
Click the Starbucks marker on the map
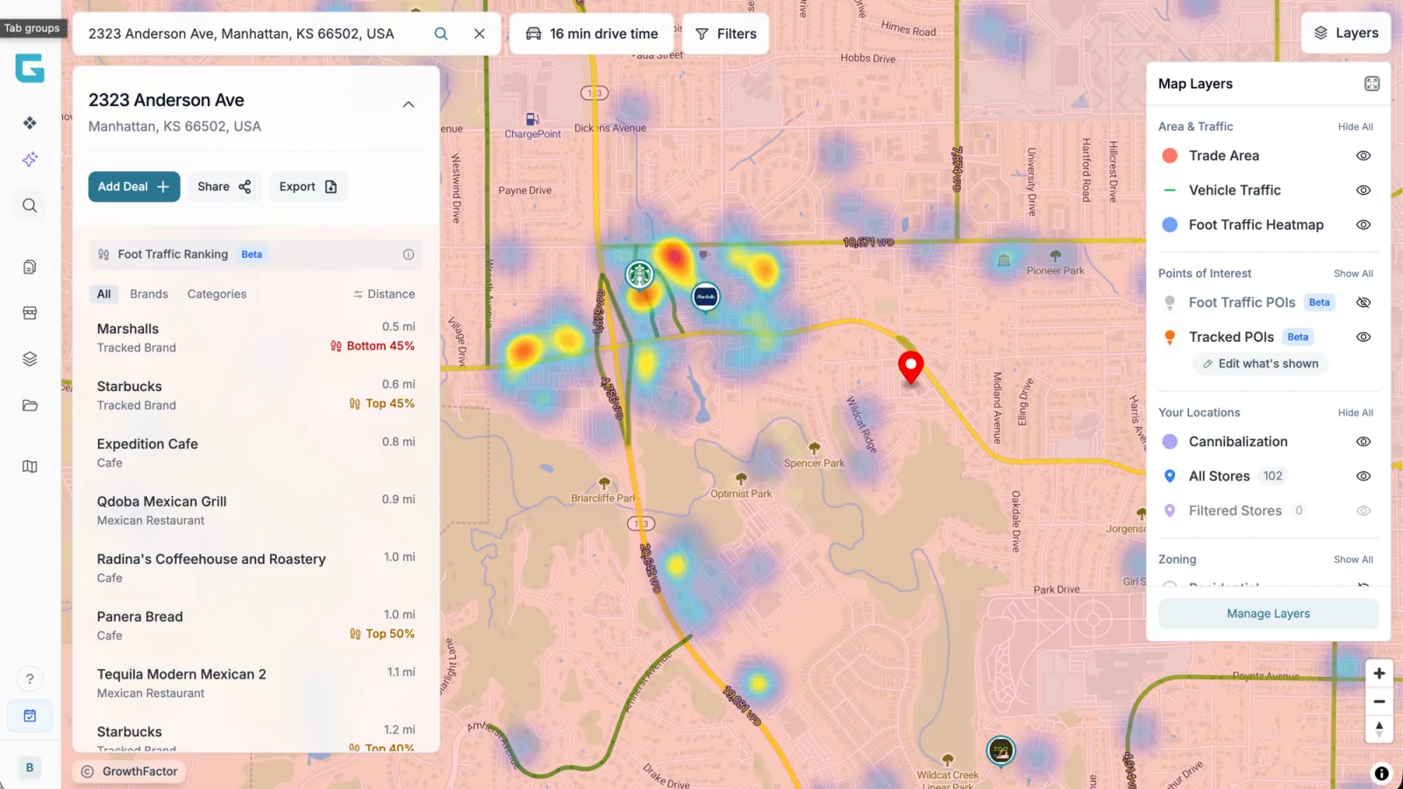pos(639,274)
